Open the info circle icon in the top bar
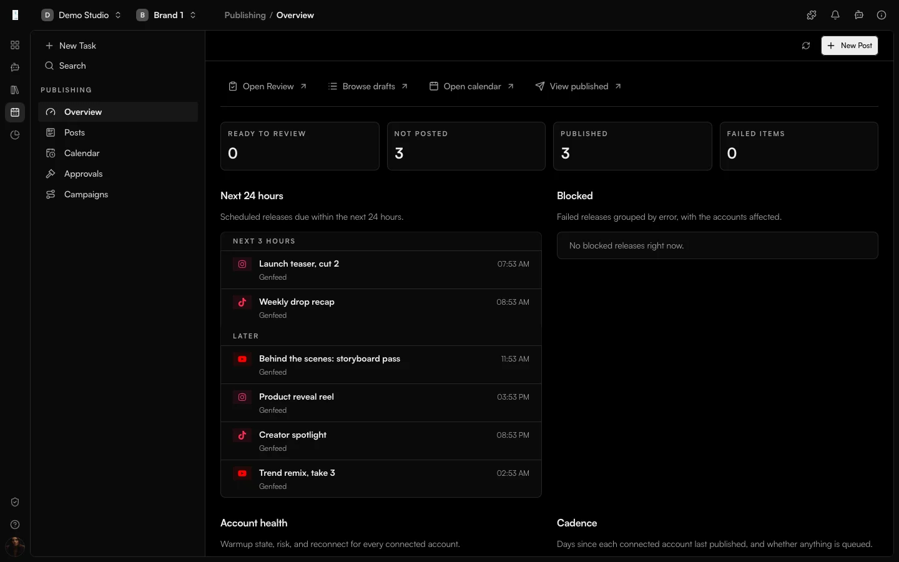899x562 pixels. pos(882,15)
